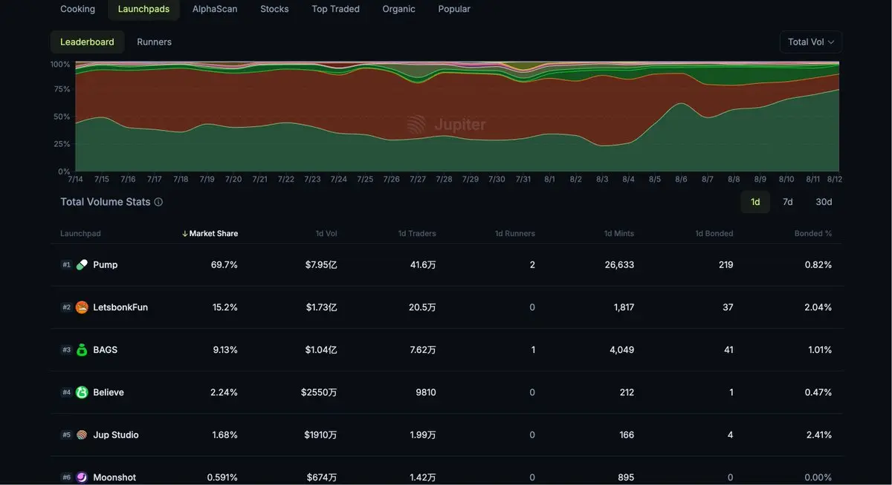Click the 4,049 mints value
This screenshot has height=485, width=892.
[x=621, y=350]
